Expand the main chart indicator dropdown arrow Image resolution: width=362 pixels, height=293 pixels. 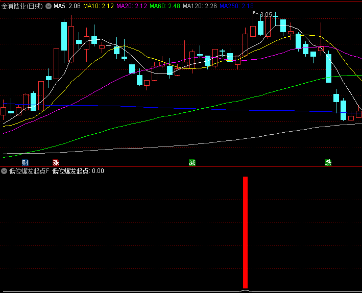(49, 6)
